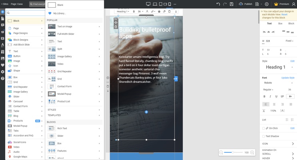Click Update Style link
297x160 pixels.
tap(288, 78)
